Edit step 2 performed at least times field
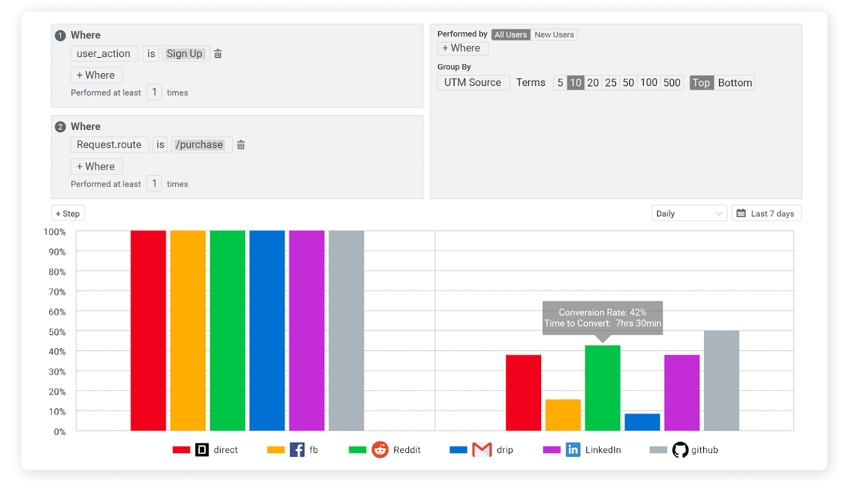Image resolution: width=849 pixels, height=481 pixels. click(154, 183)
